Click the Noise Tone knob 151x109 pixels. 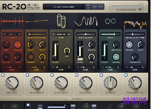(x=6, y=45)
